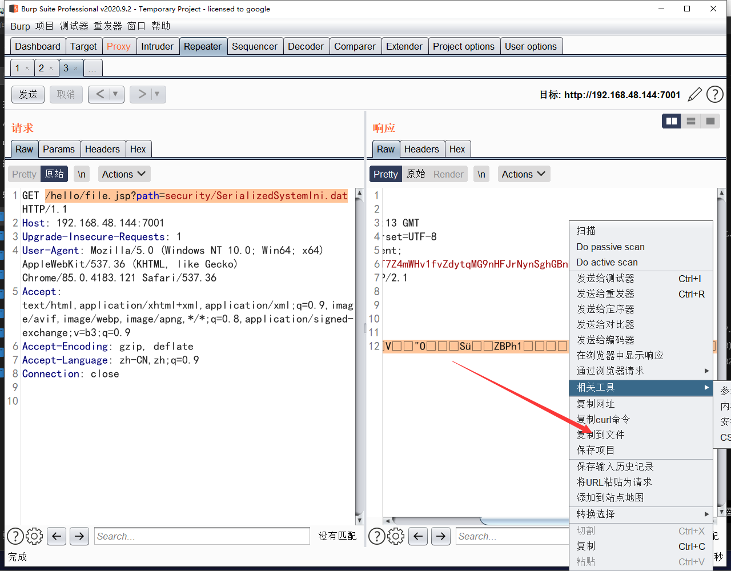The width and height of the screenshot is (731, 571).
Task: Open request search help question icon
Action: tap(15, 536)
